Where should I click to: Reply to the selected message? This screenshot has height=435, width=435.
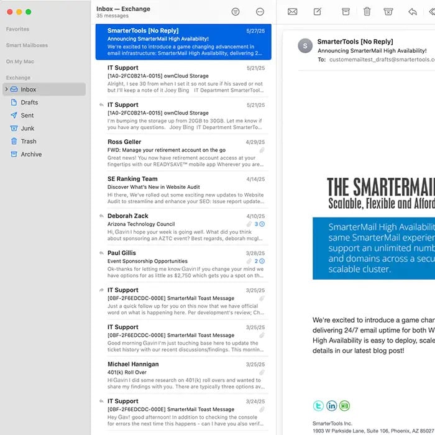pyautogui.click(x=412, y=12)
